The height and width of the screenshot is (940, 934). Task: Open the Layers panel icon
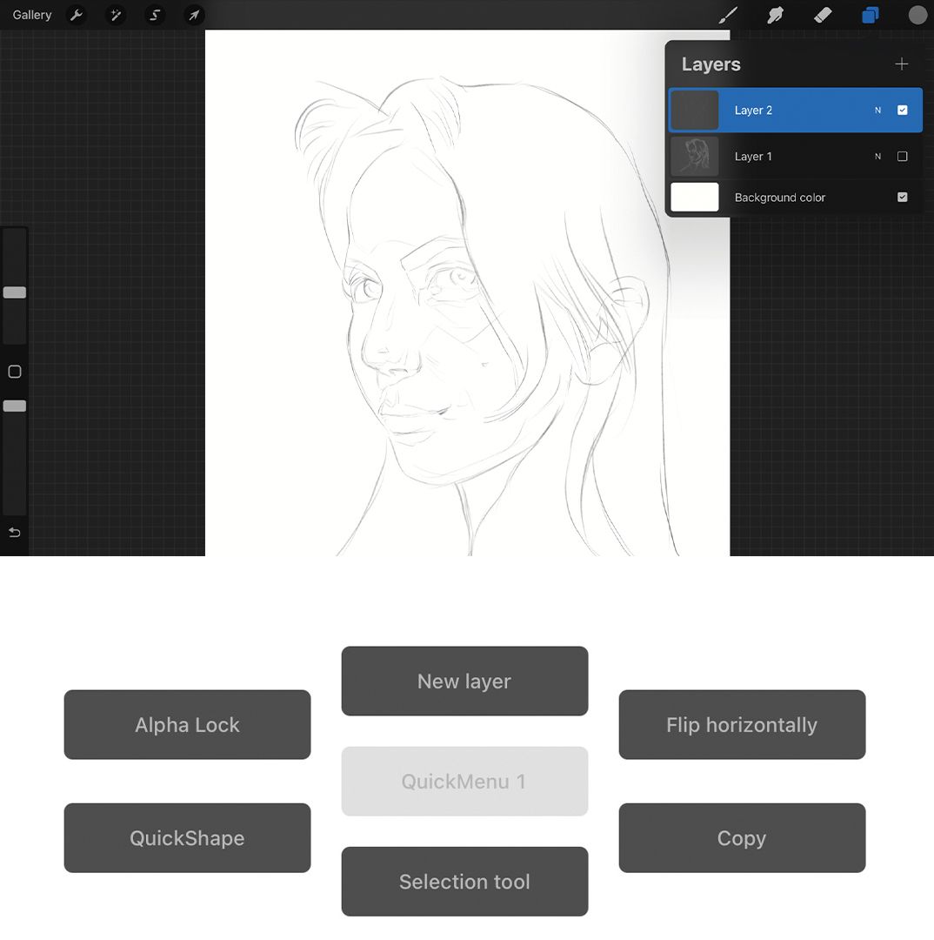click(x=870, y=15)
